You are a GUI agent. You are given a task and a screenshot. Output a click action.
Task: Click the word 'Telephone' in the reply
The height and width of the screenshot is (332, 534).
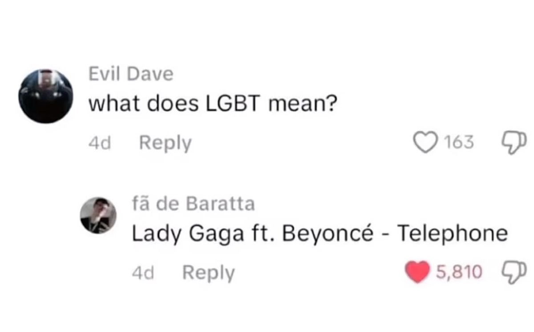tap(453, 233)
